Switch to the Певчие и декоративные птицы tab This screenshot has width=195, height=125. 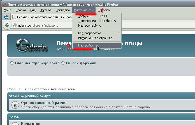[x=42, y=17]
